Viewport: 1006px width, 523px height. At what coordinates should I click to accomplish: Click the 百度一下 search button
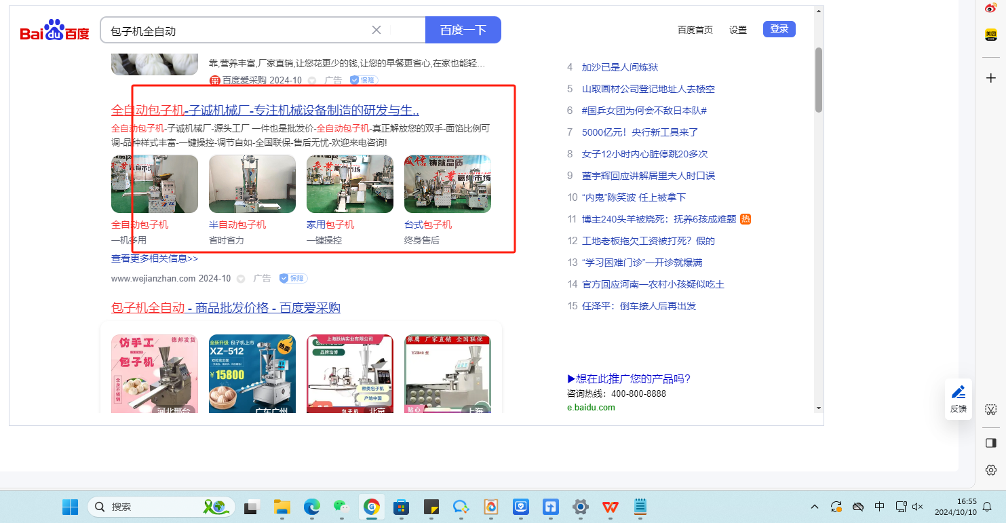pos(463,30)
